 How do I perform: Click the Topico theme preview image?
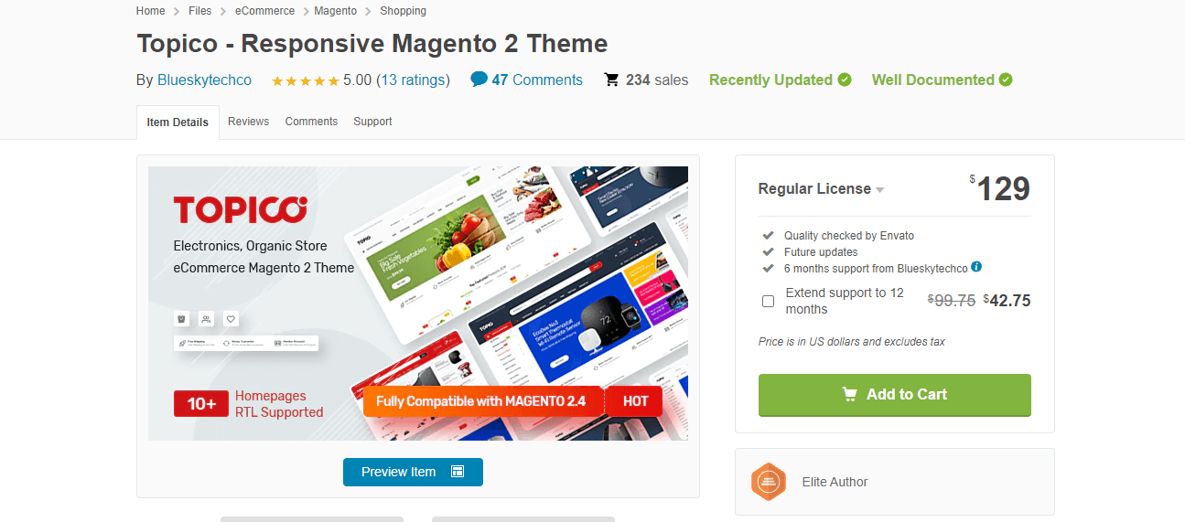coord(418,304)
